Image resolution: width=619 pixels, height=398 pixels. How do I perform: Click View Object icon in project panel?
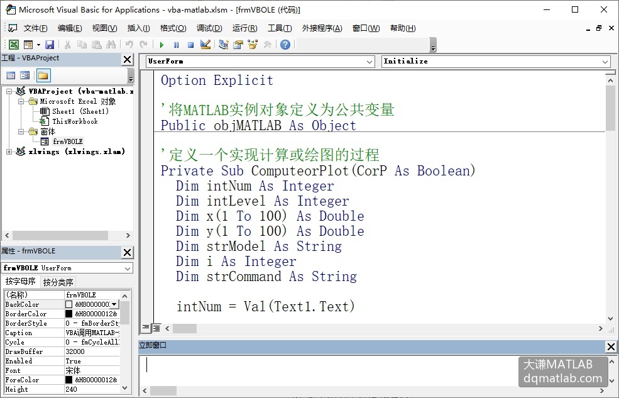pyautogui.click(x=25, y=75)
